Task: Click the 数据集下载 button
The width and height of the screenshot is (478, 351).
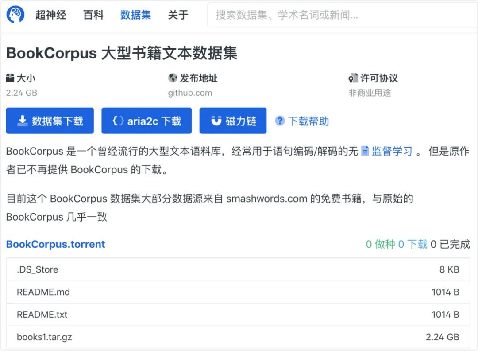Action: point(50,121)
